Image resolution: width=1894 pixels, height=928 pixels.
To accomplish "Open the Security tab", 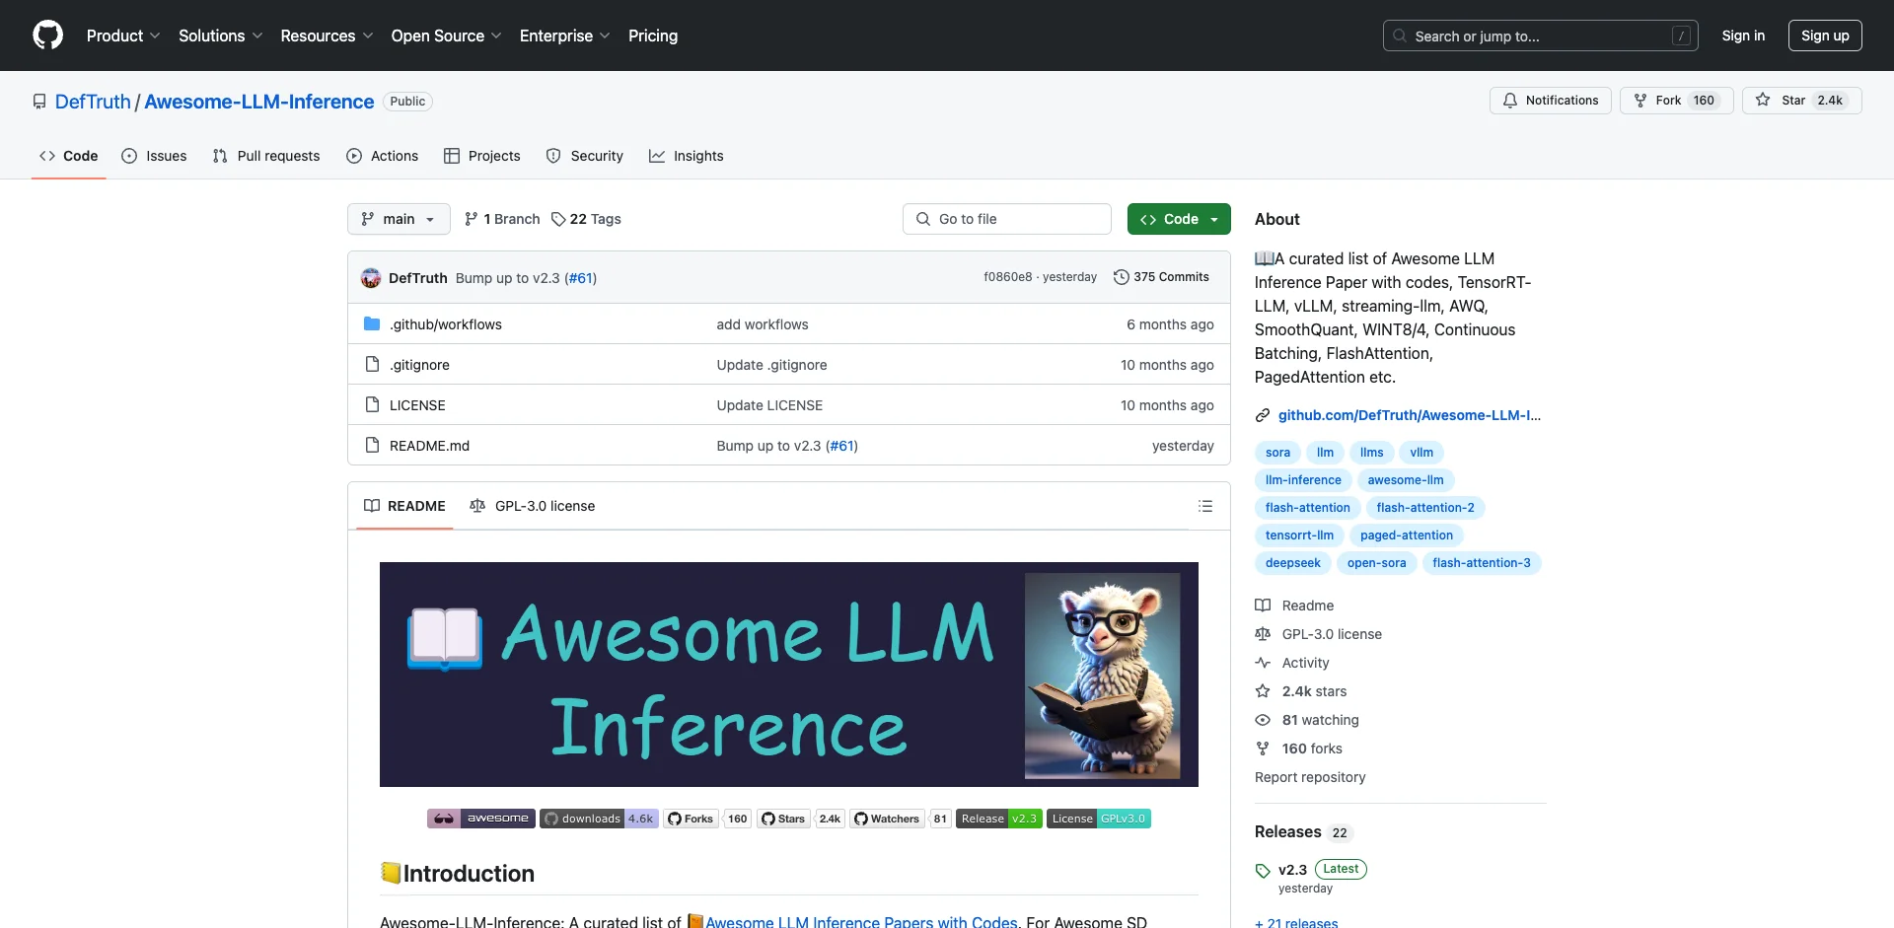I will [x=585, y=156].
